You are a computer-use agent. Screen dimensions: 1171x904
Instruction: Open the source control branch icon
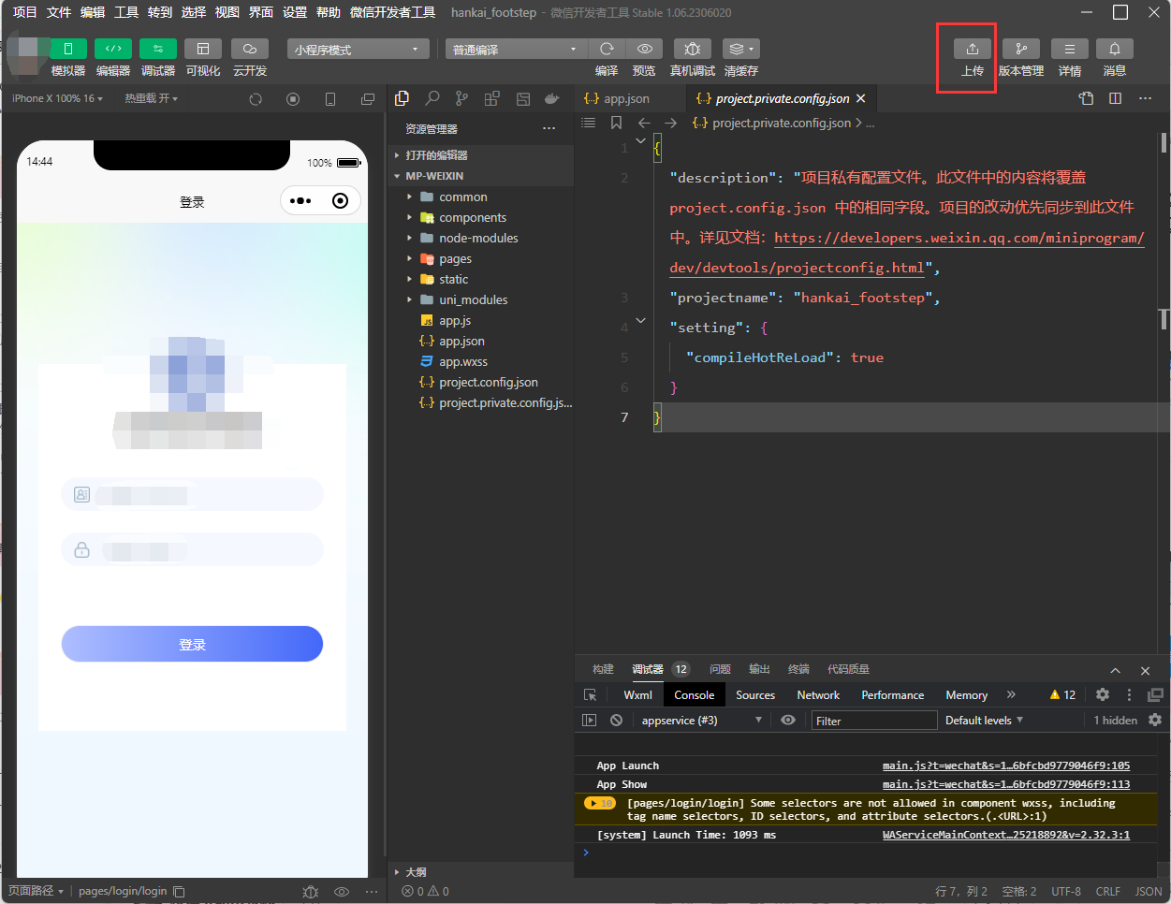coord(462,98)
